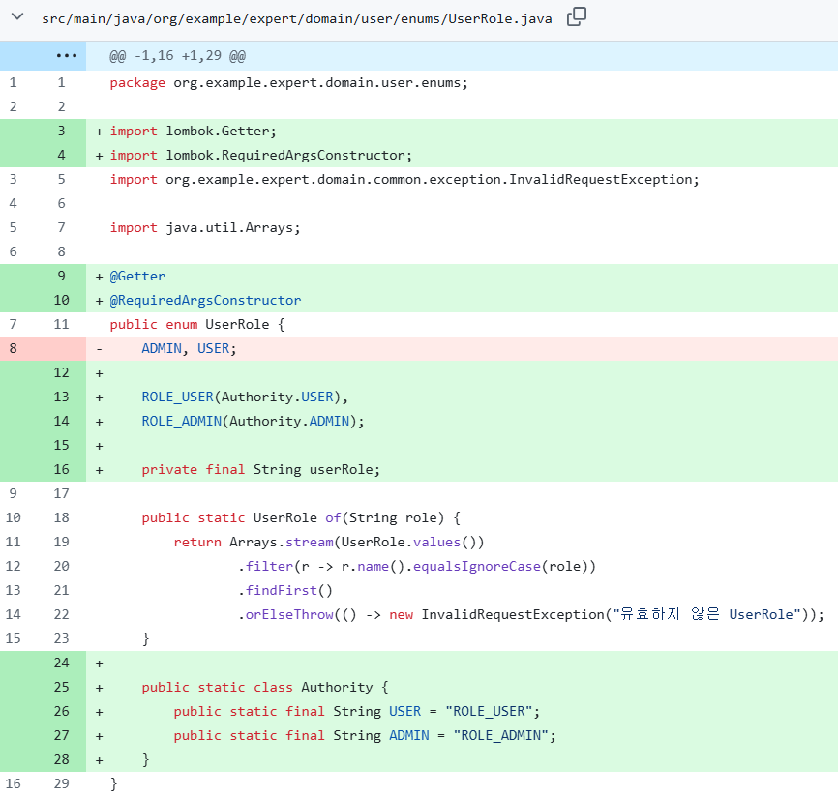Click the 'public static UserRole of' method line

click(x=301, y=517)
